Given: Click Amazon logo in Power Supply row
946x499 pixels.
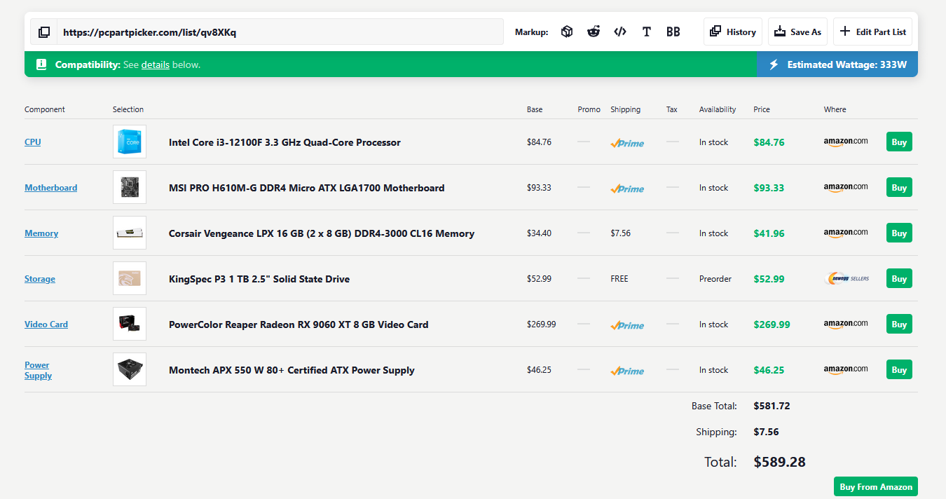Looking at the screenshot, I should pos(846,370).
